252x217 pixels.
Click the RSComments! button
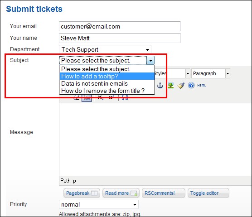click(x=164, y=193)
